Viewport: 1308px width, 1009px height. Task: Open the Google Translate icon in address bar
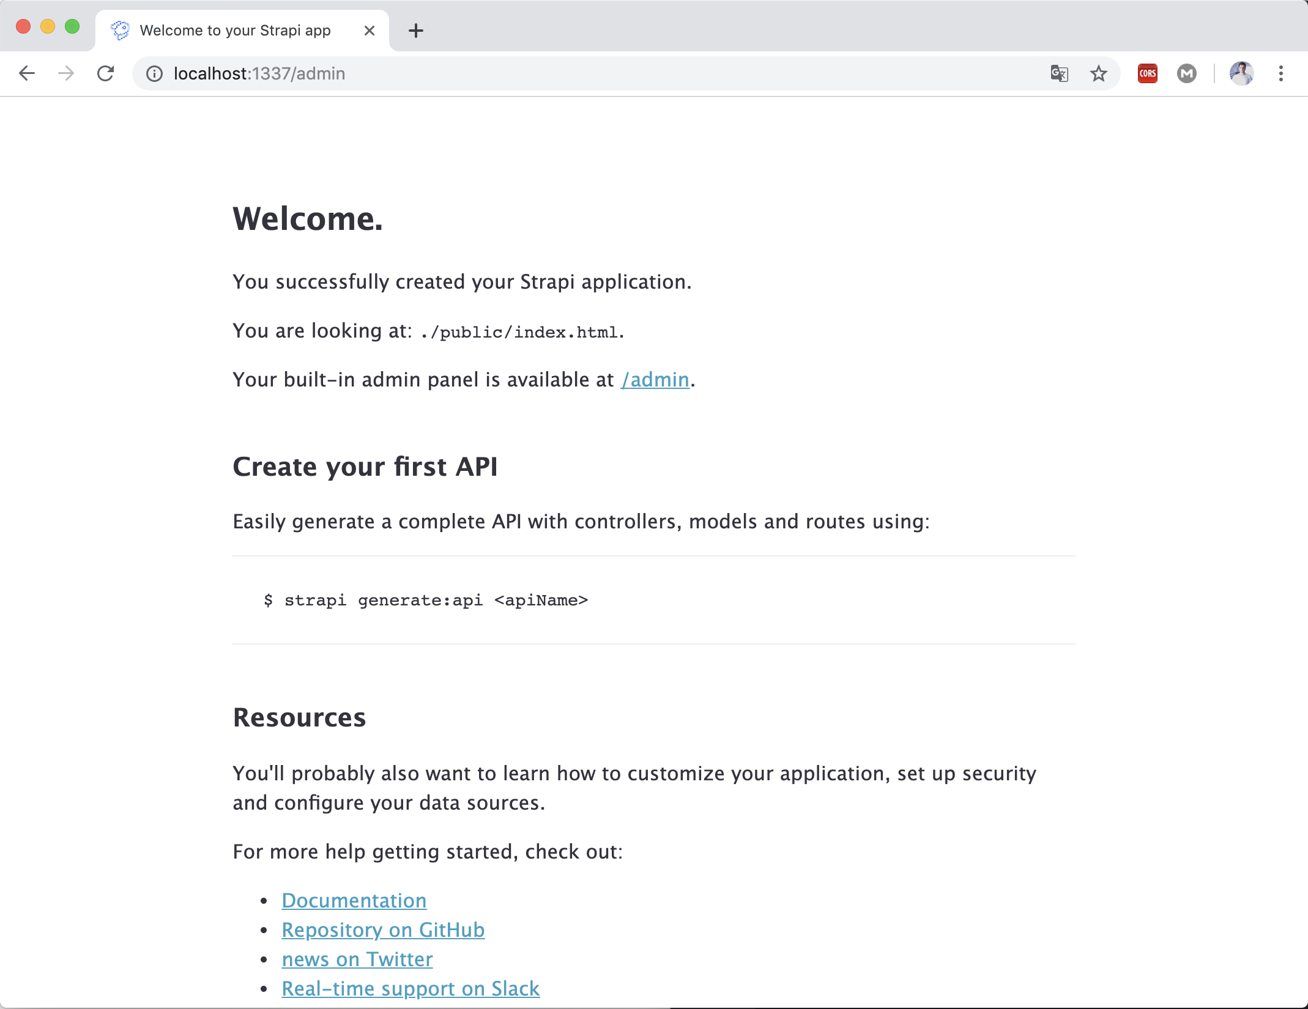tap(1060, 73)
